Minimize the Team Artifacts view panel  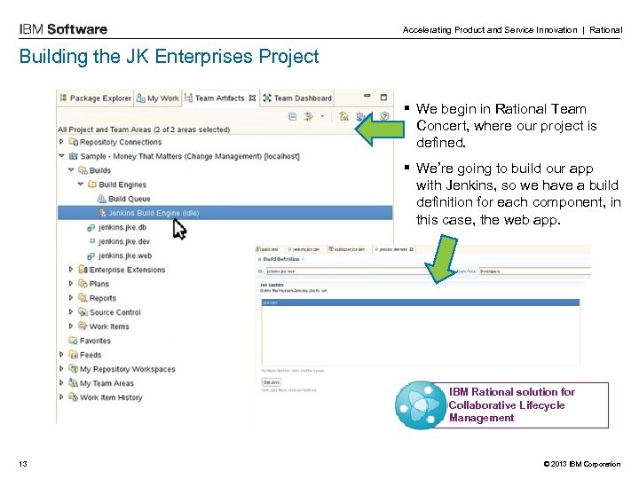tap(367, 96)
